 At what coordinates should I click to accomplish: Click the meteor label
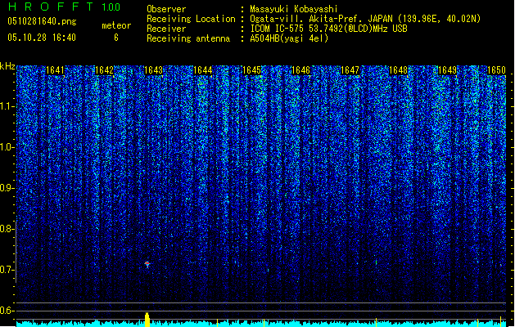[116, 25]
